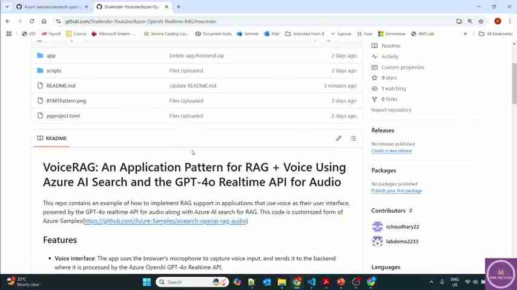Open Outlook from the taskbar
The image size is (517, 290).
pos(267,282)
